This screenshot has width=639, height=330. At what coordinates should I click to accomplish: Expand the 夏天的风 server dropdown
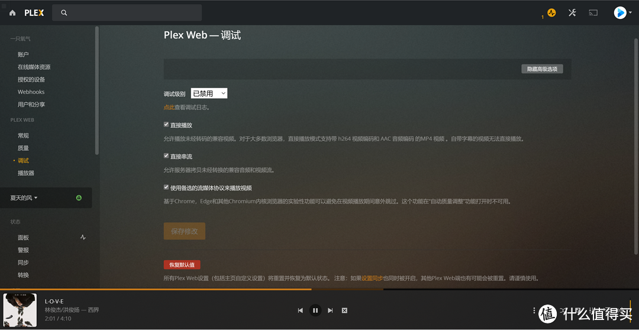pyautogui.click(x=24, y=198)
